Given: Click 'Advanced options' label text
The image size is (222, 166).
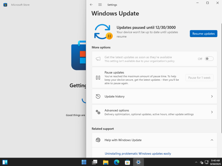Looking at the screenshot, I should click(x=117, y=110).
